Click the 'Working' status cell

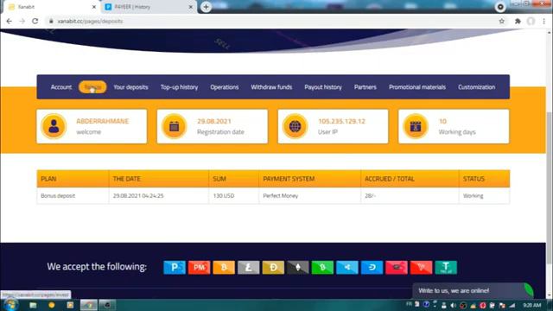point(484,196)
